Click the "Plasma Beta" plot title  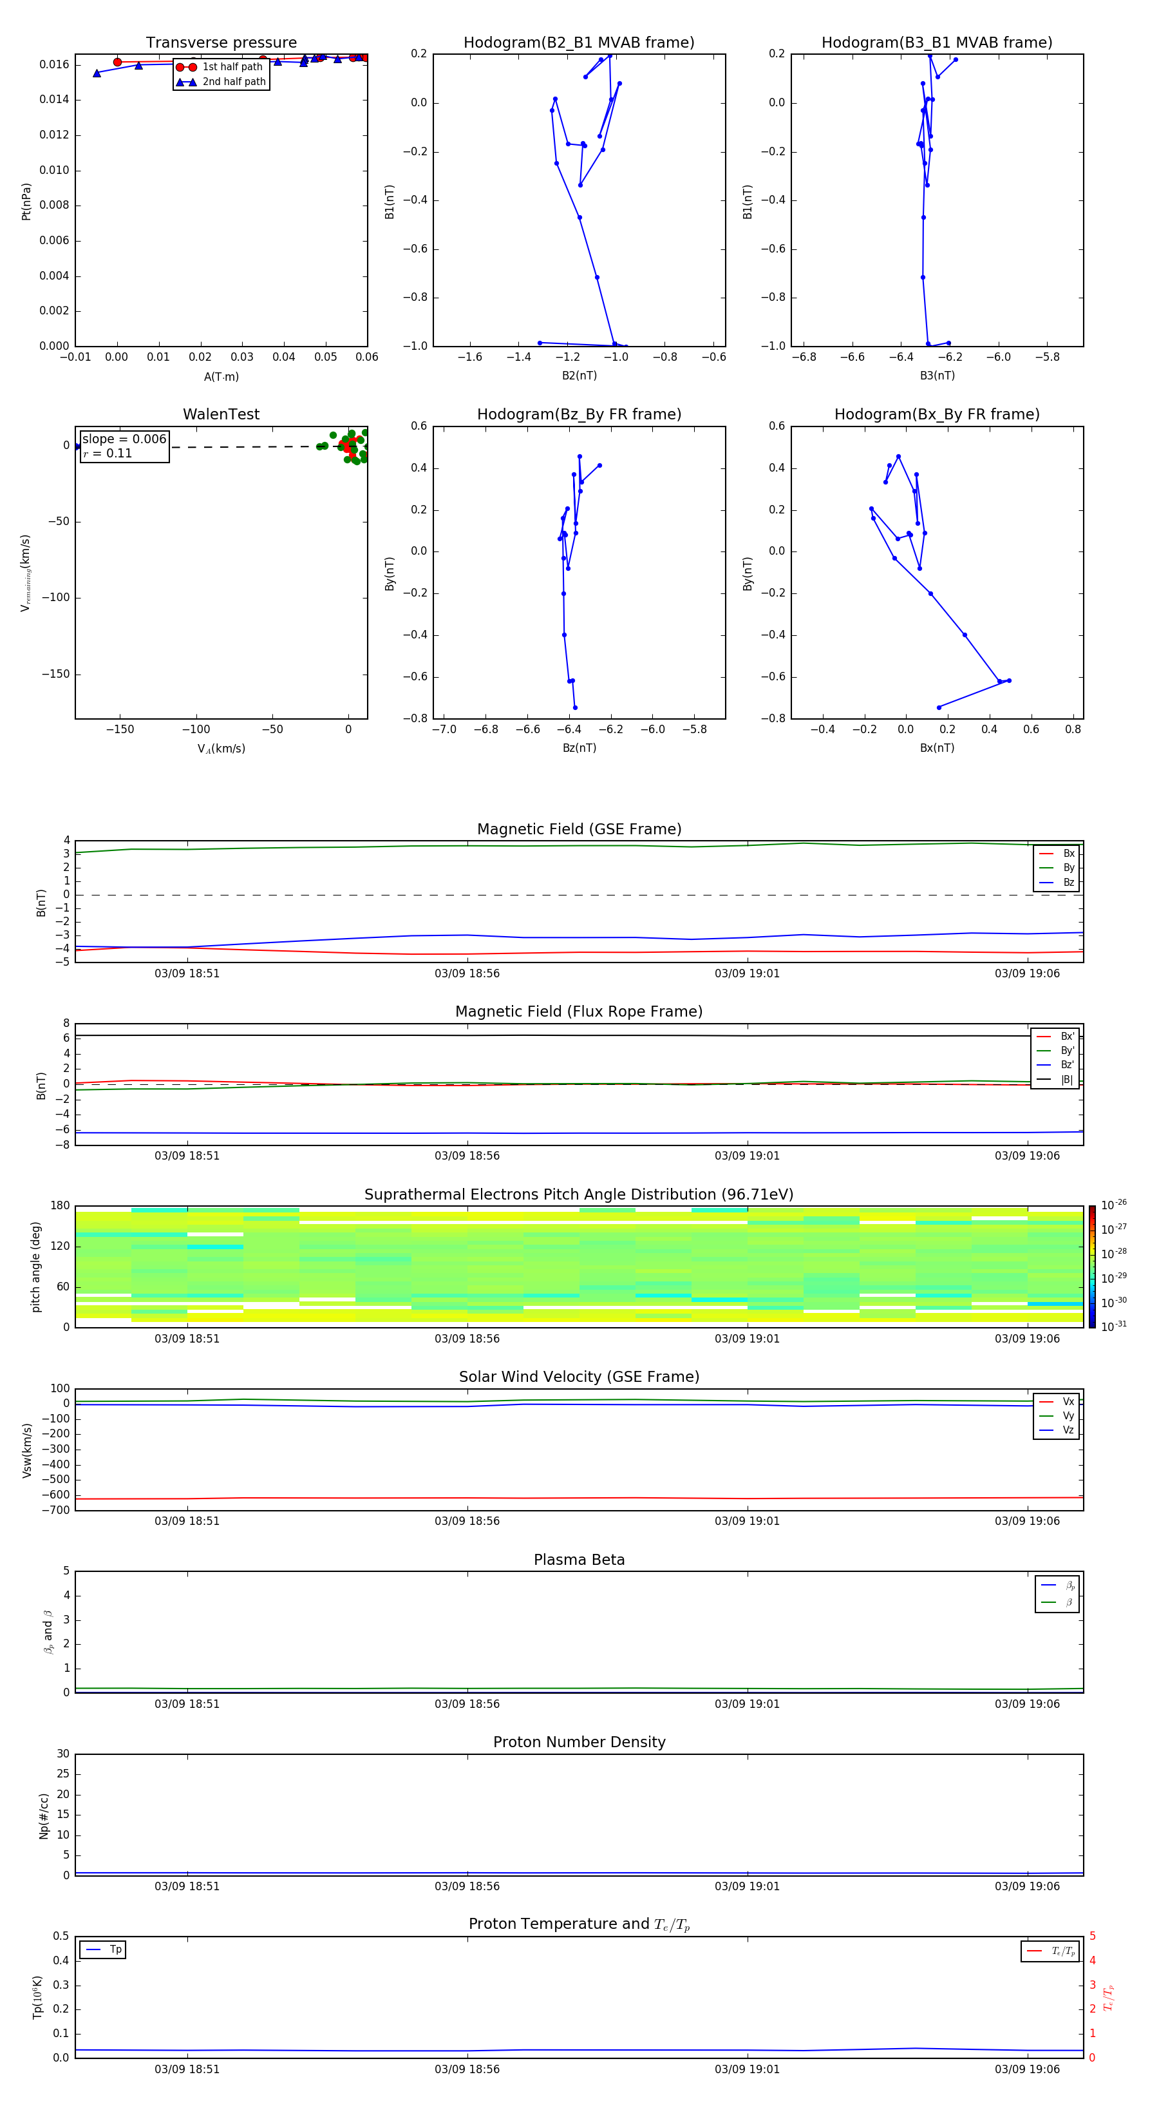tap(579, 1560)
